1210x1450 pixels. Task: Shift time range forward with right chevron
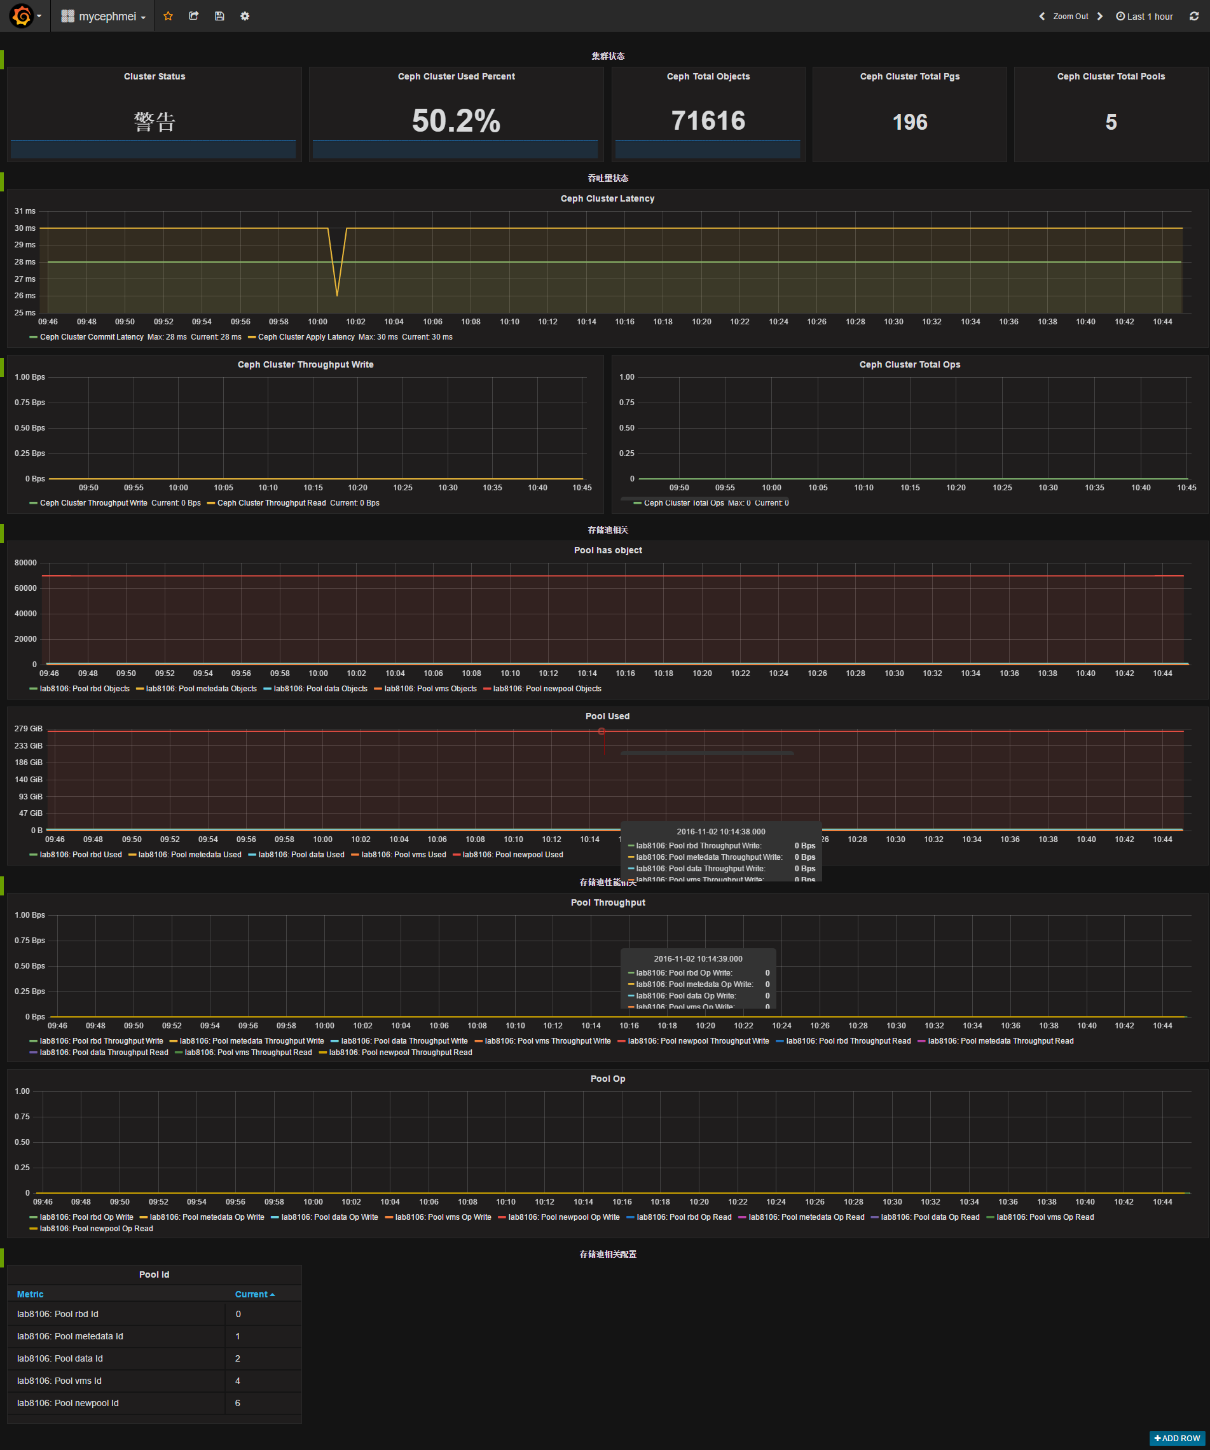[x=1099, y=17]
